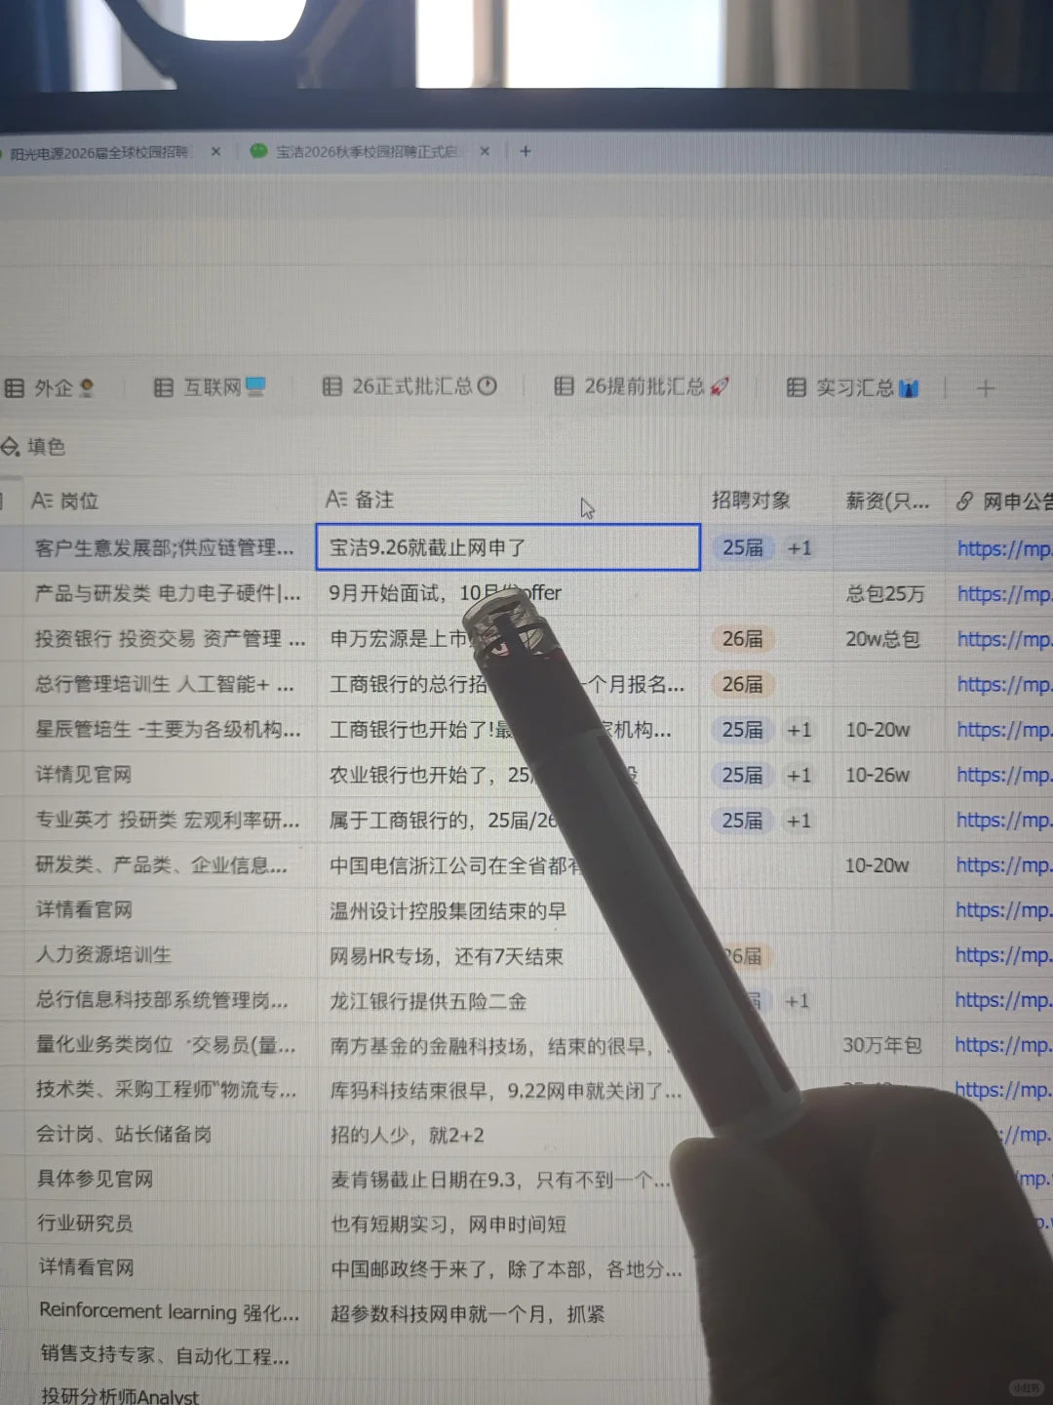1053x1405 pixels.
Task: Close the 阳光电源2026届全球校园招聘 browser tab
Action: tap(215, 152)
